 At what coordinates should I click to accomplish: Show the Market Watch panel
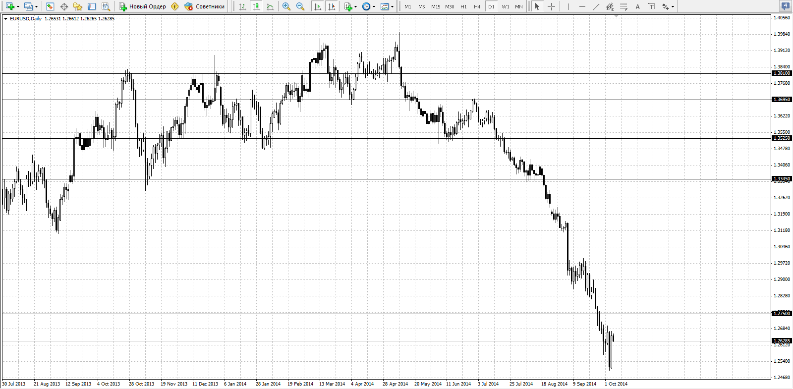[50, 6]
